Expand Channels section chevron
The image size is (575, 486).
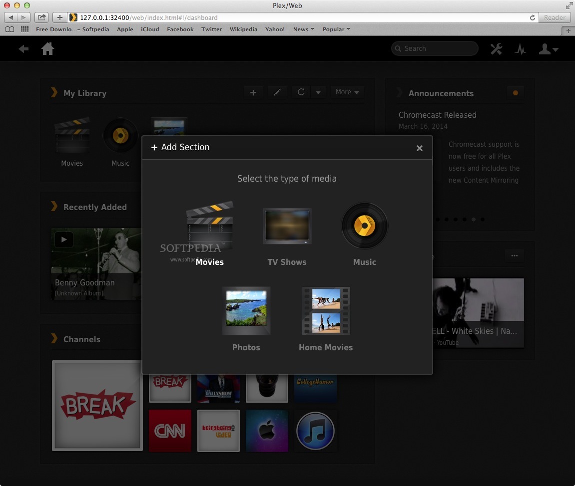pos(54,339)
